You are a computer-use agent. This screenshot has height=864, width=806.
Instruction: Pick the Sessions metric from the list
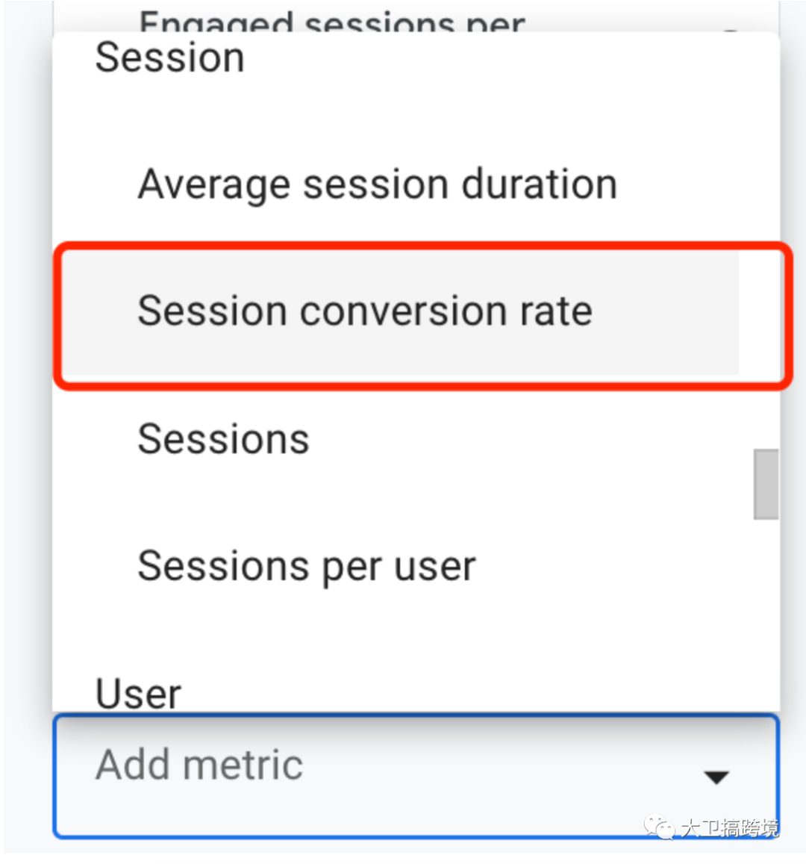click(223, 438)
